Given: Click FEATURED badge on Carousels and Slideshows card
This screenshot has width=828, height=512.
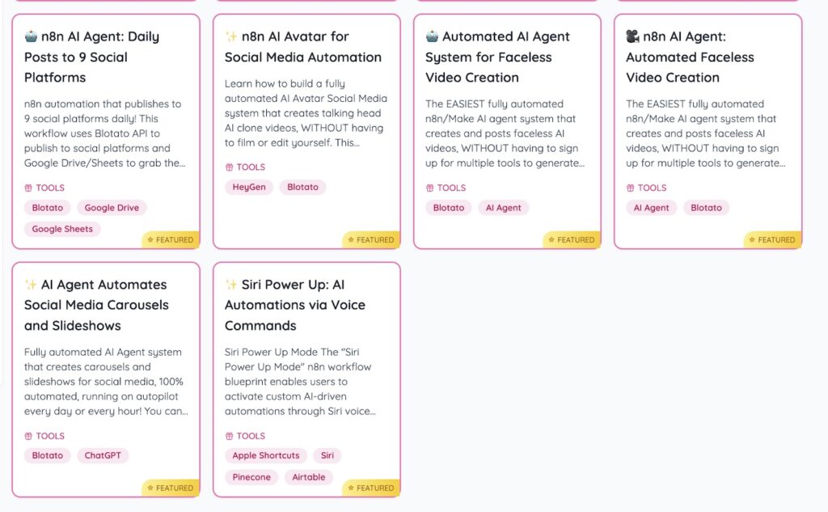Looking at the screenshot, I should tap(171, 488).
